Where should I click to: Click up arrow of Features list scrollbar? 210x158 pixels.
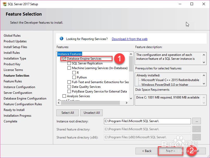(131, 54)
